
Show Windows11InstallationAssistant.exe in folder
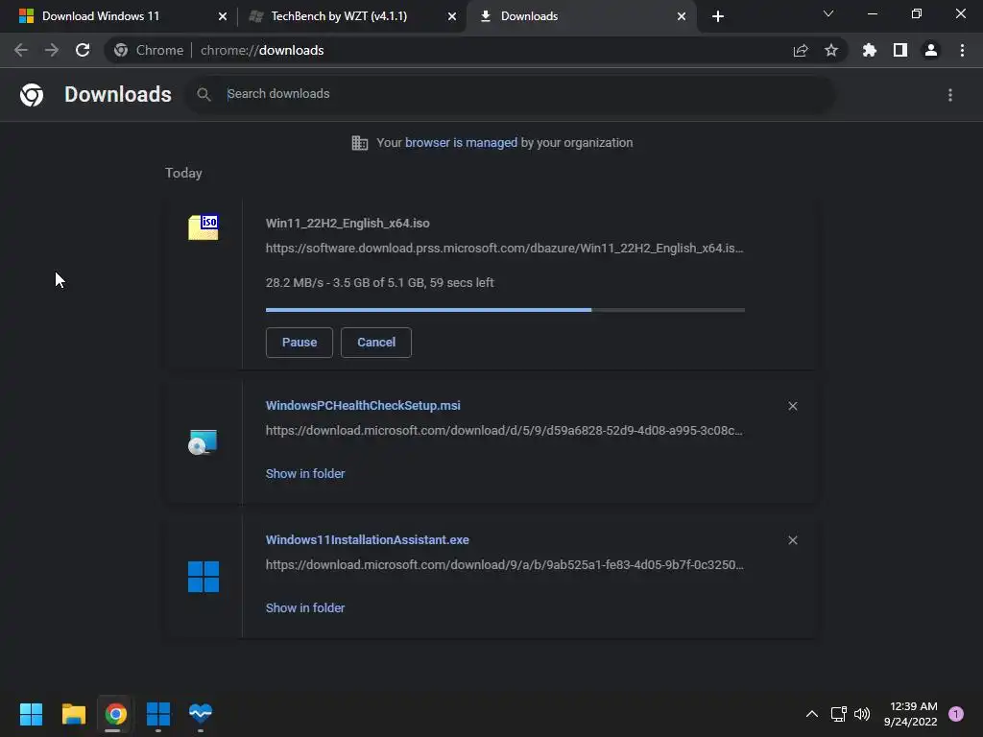(x=305, y=607)
